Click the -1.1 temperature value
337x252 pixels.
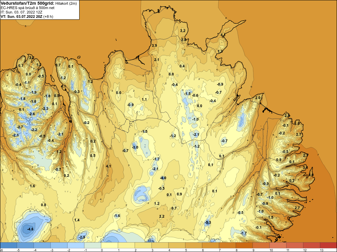pyautogui.click(x=27, y=83)
